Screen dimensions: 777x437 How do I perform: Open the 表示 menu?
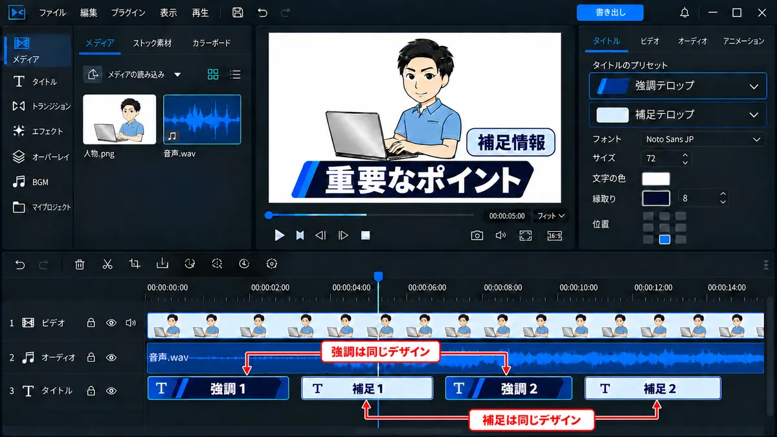coord(168,13)
